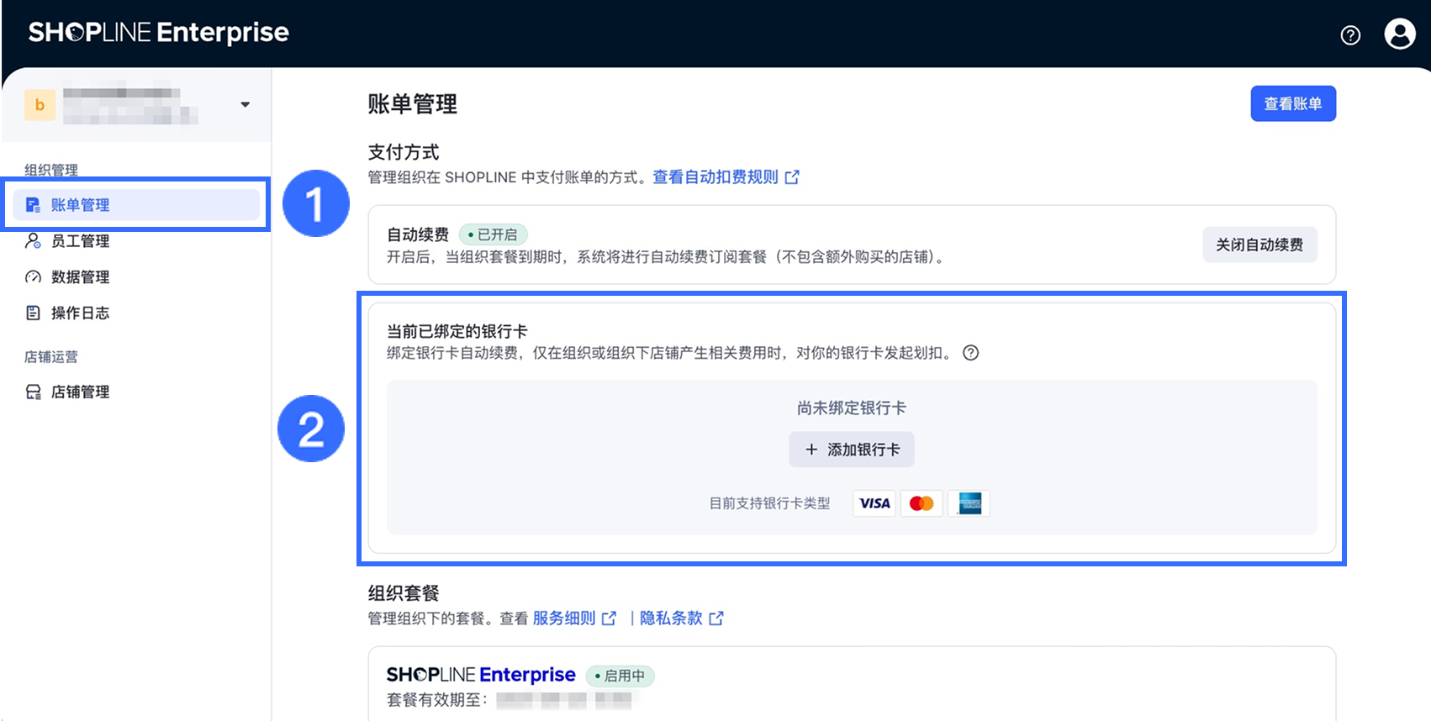Screen dimensions: 1431x721
Task: Click the external link icon after 查看自动扣费规则
Action: point(792,177)
